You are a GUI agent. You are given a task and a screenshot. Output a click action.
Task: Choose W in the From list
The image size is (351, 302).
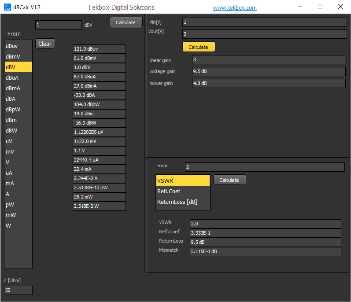click(18, 226)
